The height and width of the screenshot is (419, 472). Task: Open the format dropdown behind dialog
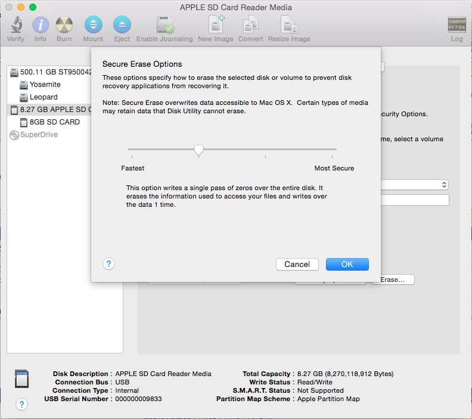tap(415, 185)
